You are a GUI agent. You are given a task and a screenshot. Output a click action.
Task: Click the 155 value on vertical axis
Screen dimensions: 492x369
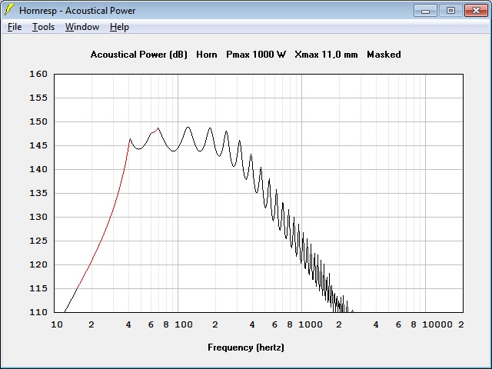point(38,98)
